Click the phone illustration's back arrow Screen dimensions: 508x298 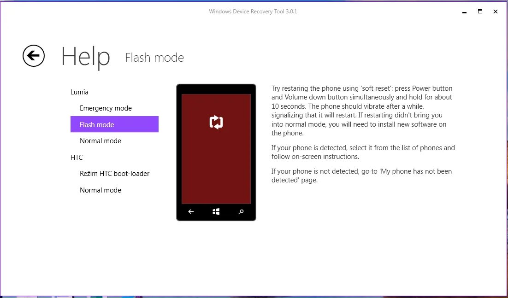click(x=191, y=211)
